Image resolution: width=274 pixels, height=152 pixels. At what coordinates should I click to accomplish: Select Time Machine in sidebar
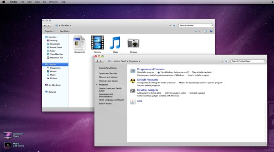[x=55, y=54]
